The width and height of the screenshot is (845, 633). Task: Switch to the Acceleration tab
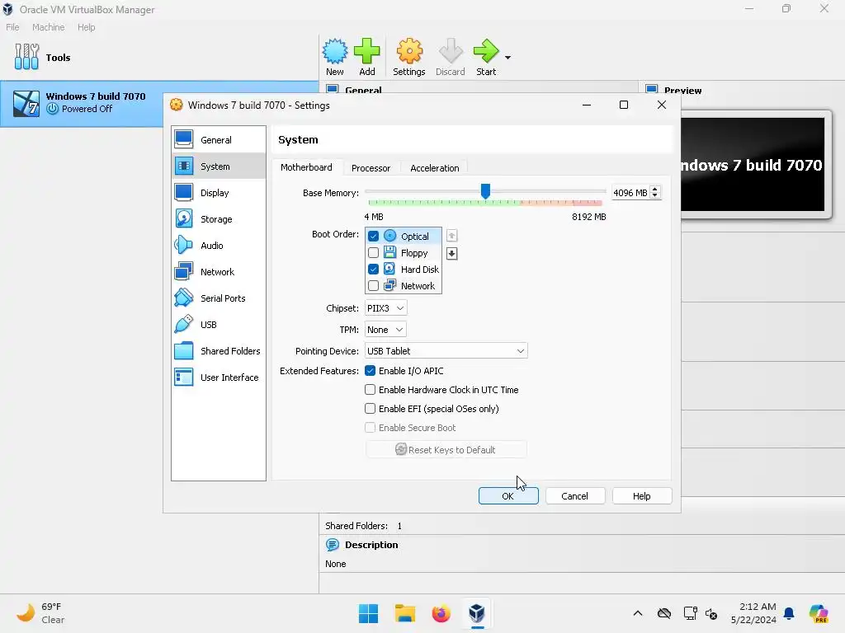[x=435, y=168]
